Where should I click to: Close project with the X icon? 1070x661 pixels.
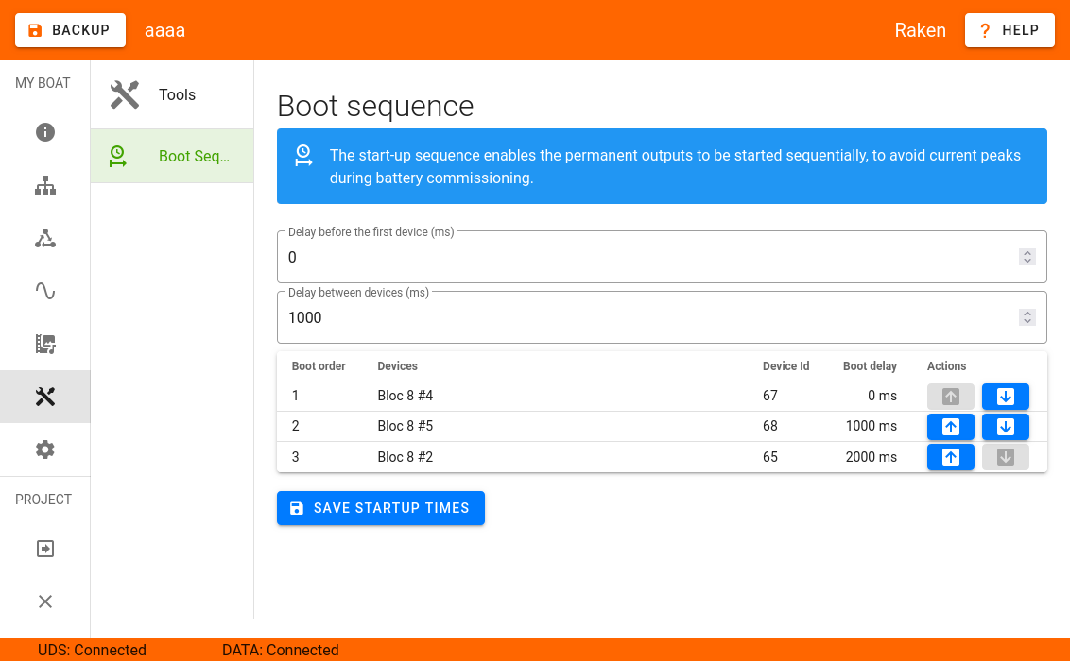pyautogui.click(x=45, y=602)
